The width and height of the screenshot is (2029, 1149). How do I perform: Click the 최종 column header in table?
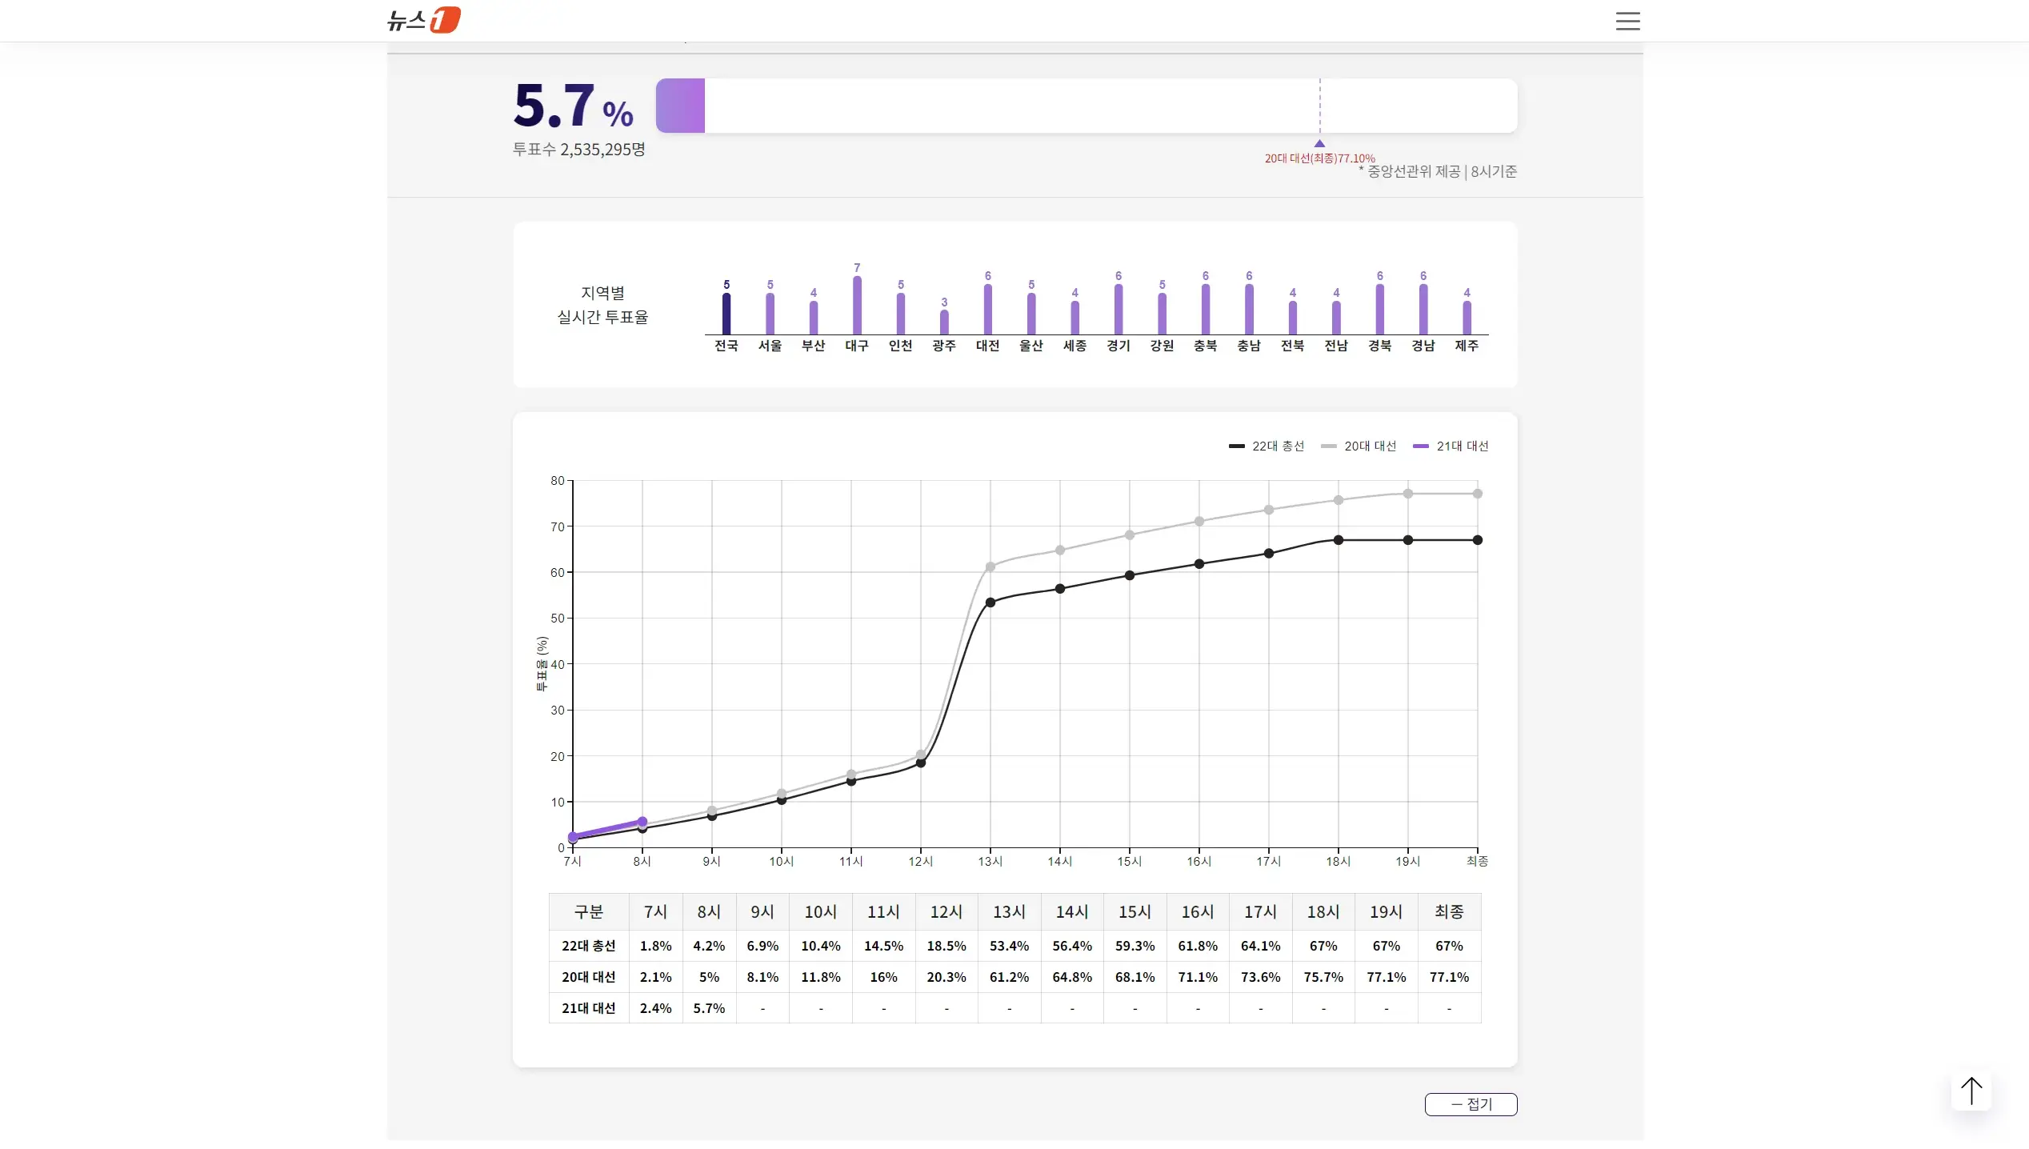click(x=1449, y=912)
